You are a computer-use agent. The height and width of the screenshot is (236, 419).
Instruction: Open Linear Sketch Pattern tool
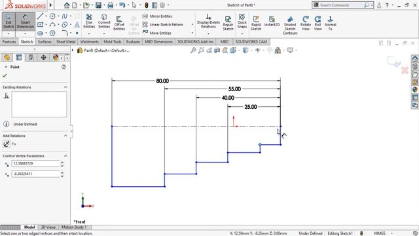tap(163, 25)
